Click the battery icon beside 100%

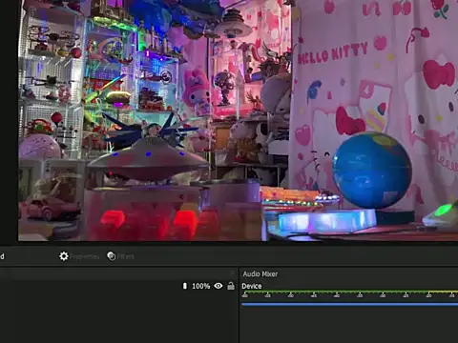tap(185, 286)
